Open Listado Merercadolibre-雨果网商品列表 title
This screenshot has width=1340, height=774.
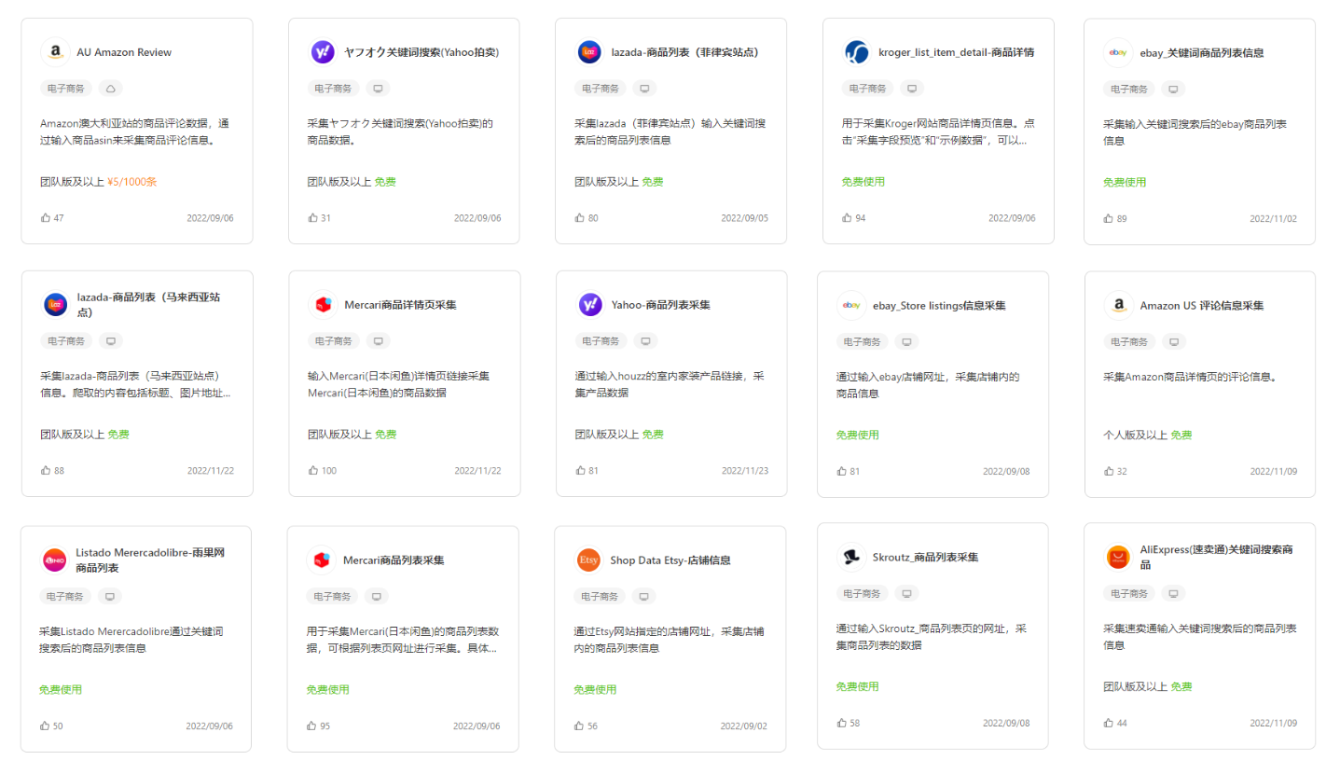pos(150,560)
